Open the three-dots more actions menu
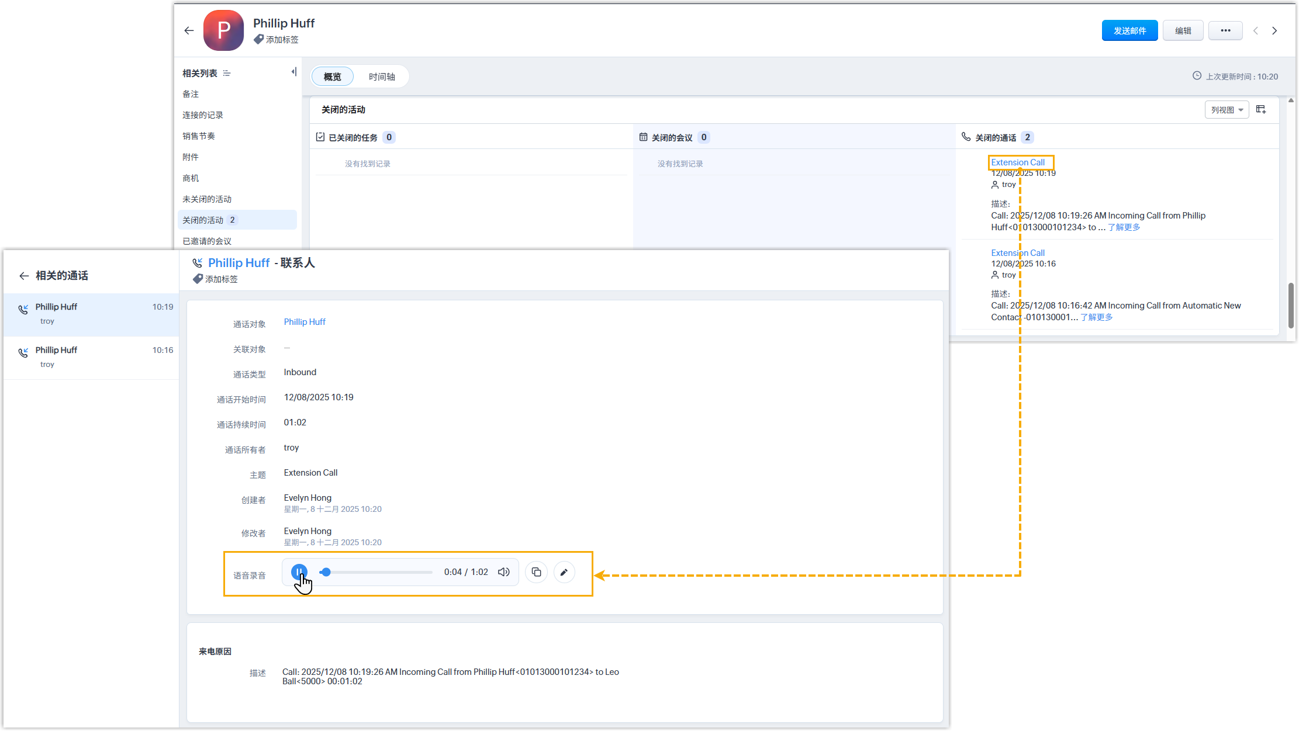This screenshot has height=731, width=1299. tap(1225, 30)
